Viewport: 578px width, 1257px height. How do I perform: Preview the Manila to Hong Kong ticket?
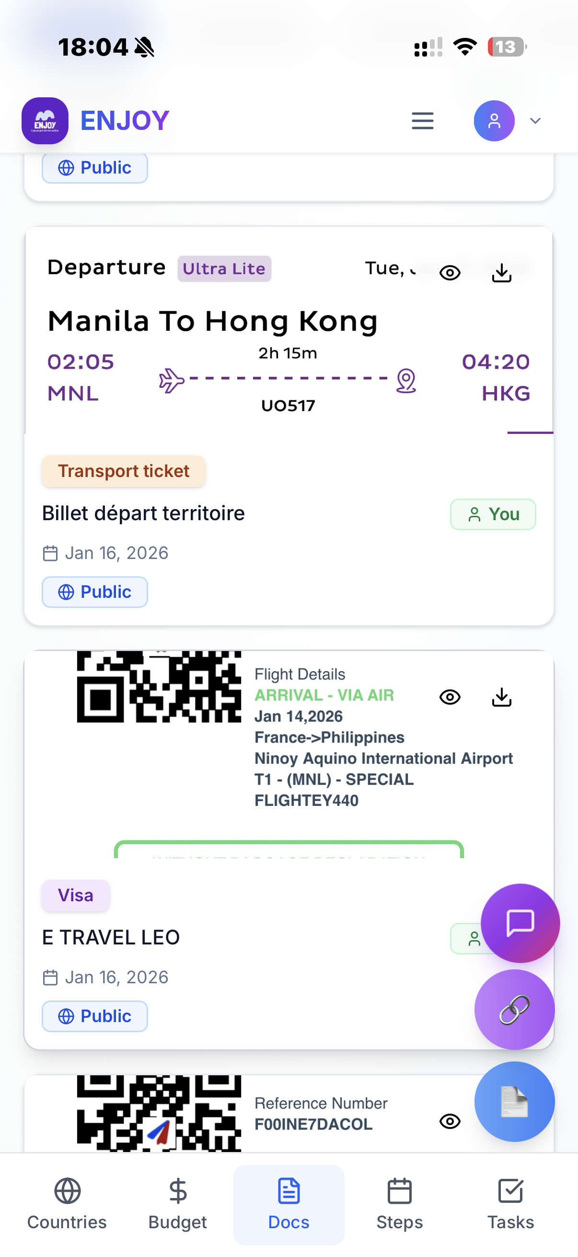[x=450, y=273]
